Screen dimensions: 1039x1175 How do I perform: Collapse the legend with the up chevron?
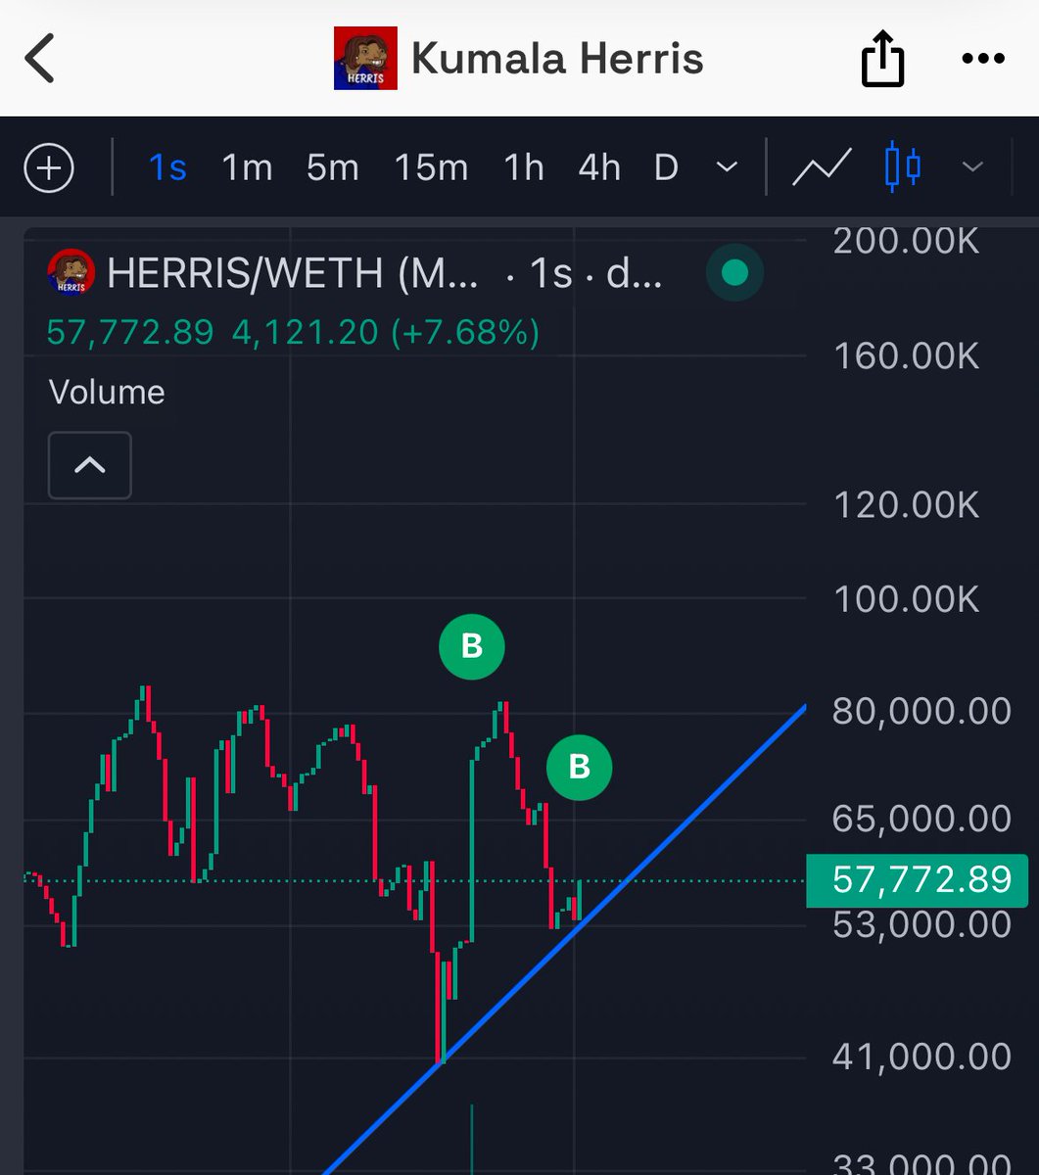click(x=90, y=465)
